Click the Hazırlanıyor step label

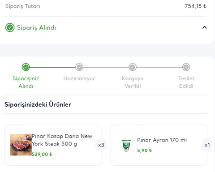(79, 78)
